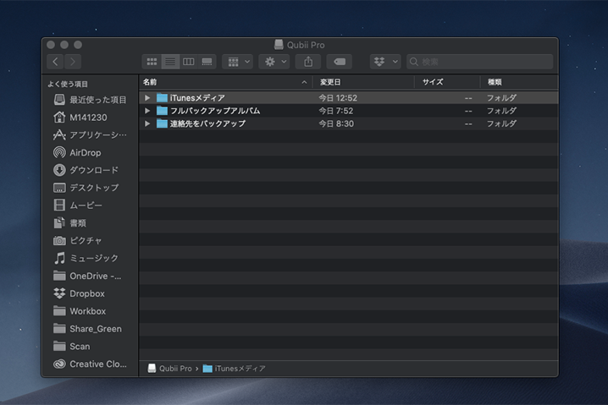Open Creative Cloud in the sidebar
This screenshot has height=405, width=608.
(x=90, y=364)
